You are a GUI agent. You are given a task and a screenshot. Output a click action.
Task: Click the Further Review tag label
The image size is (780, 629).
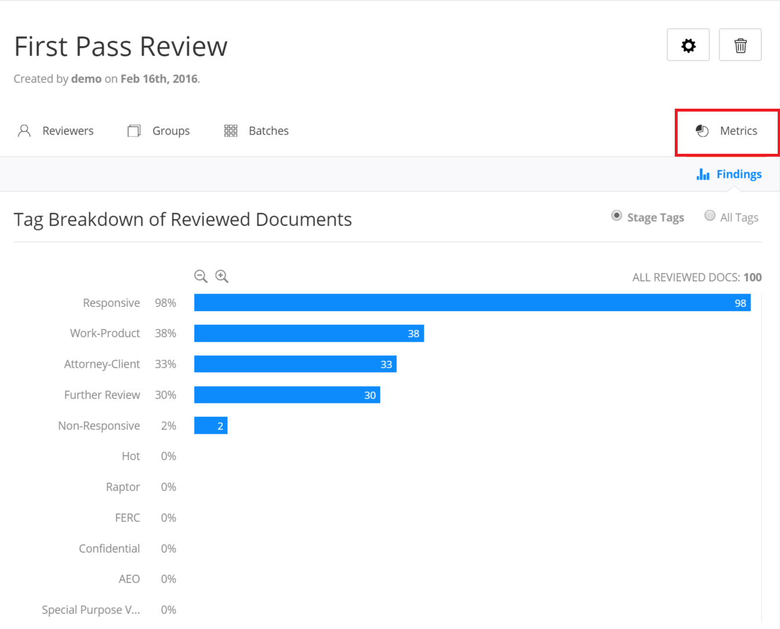tap(102, 395)
